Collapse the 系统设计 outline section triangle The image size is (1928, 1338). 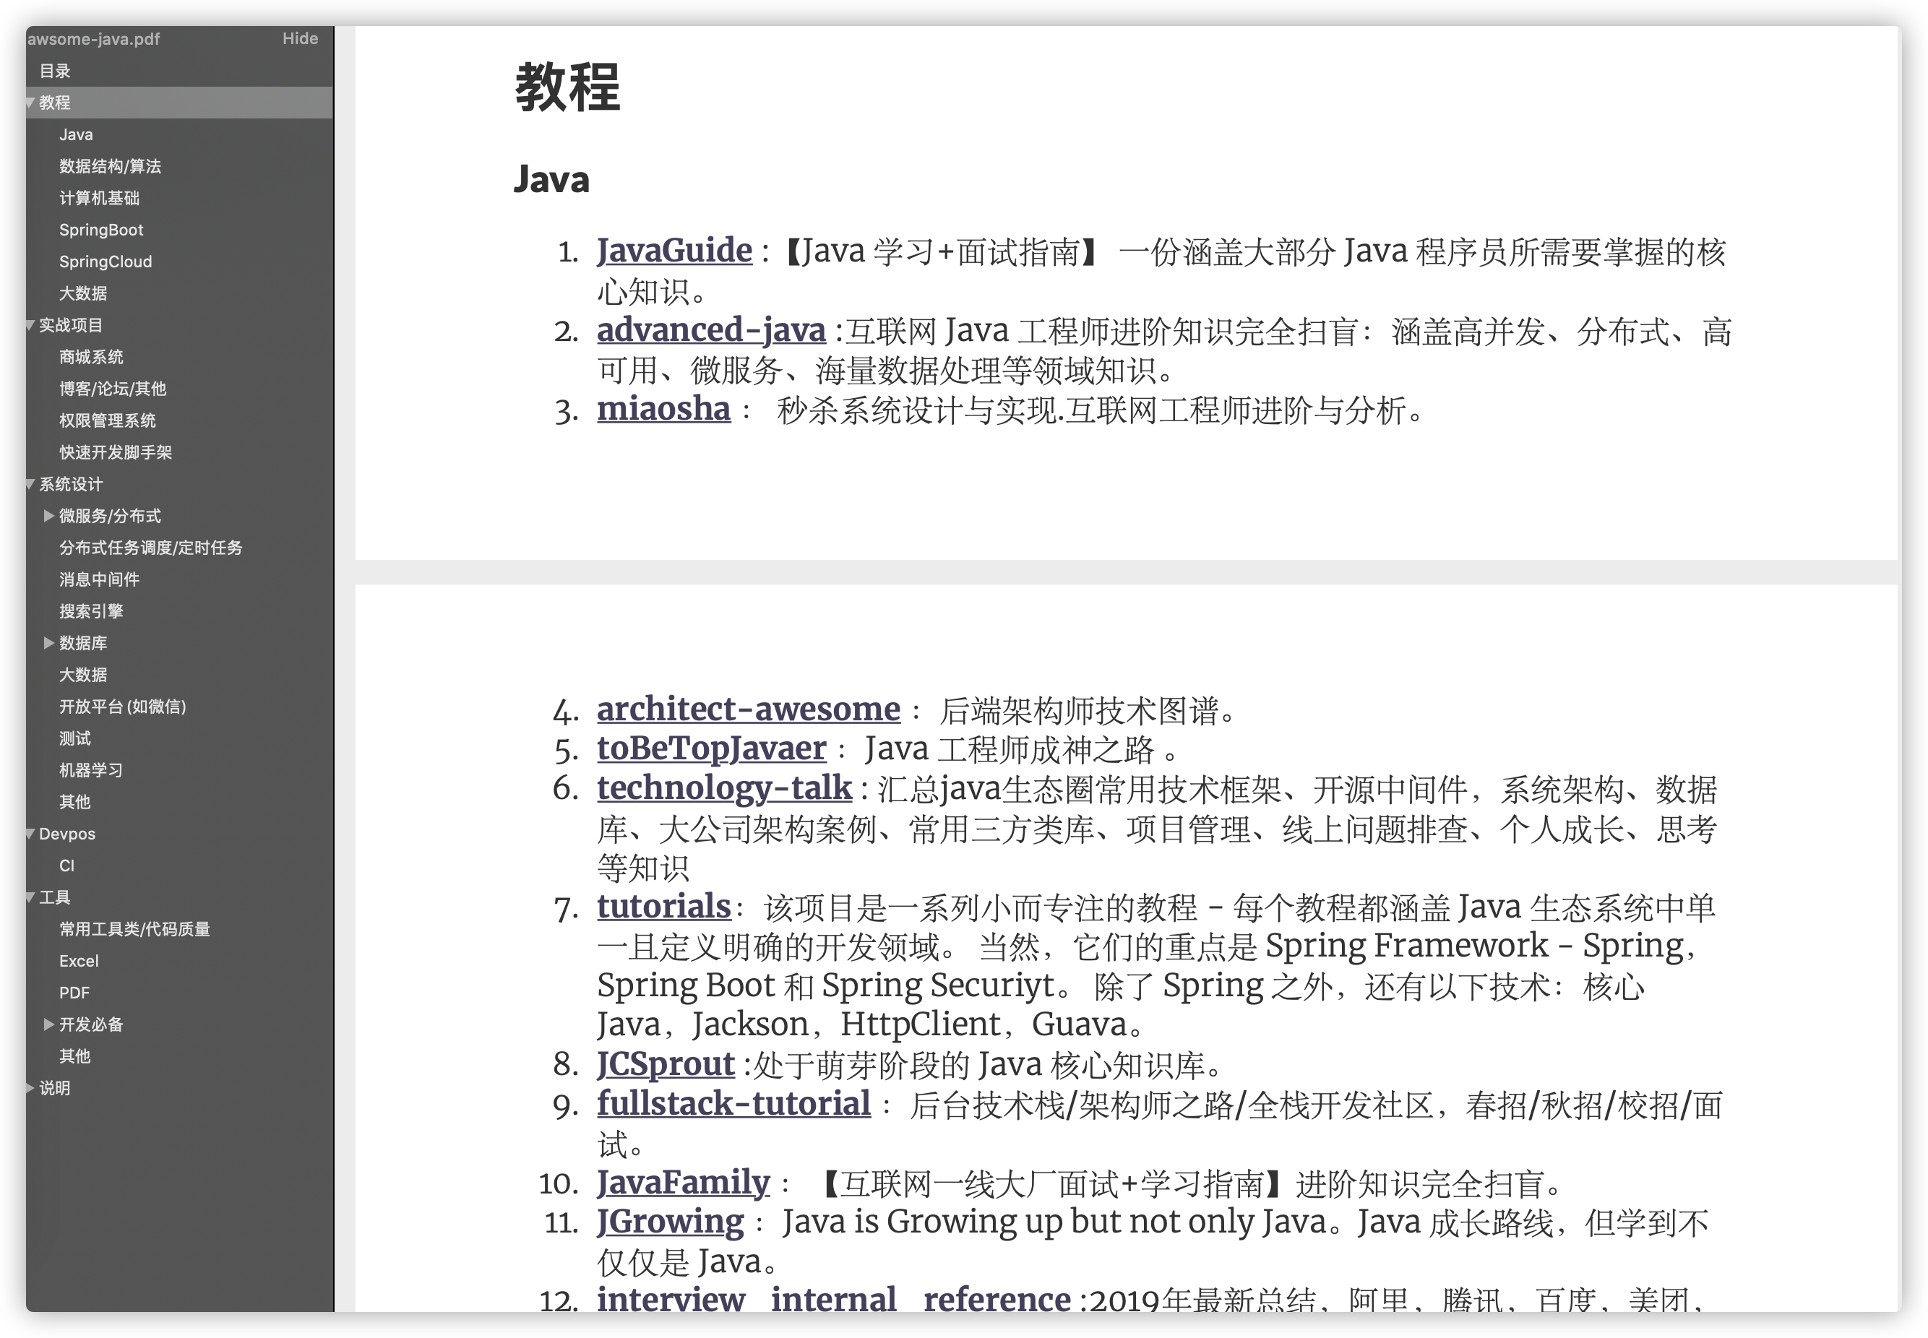(30, 485)
